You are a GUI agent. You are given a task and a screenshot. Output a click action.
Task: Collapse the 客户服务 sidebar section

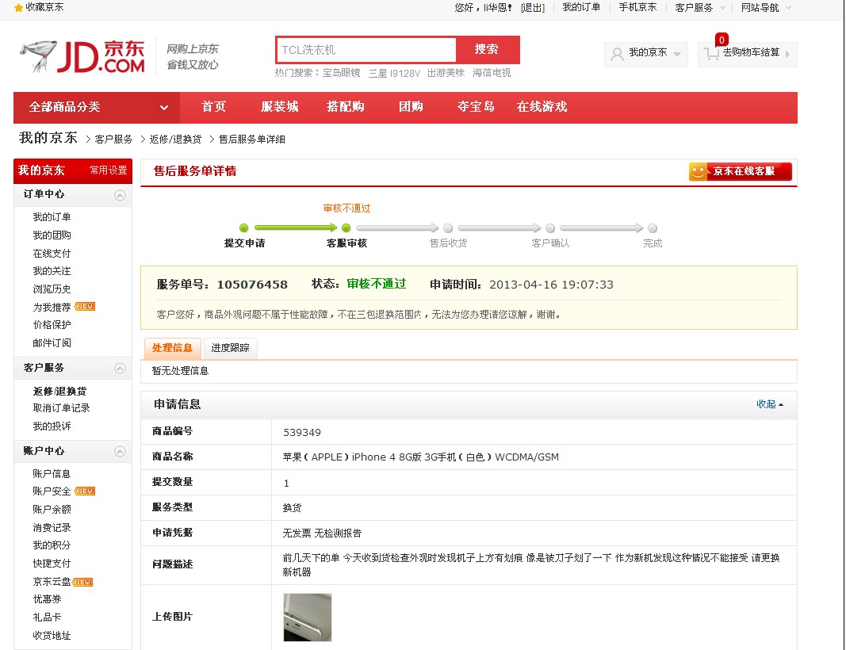click(120, 368)
